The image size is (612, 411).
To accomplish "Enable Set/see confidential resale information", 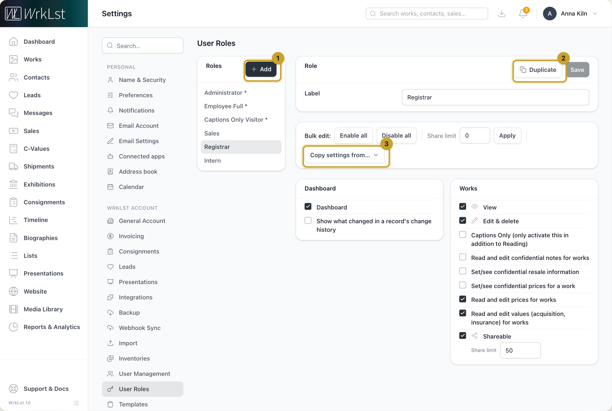I will (x=463, y=271).
